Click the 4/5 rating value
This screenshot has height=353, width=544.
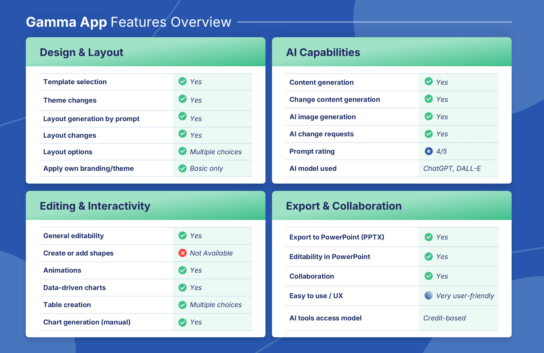click(x=441, y=151)
